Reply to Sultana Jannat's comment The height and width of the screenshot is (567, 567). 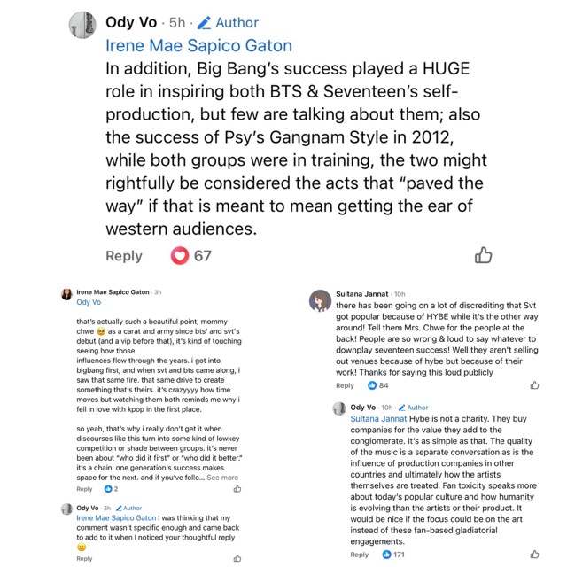[x=345, y=385]
